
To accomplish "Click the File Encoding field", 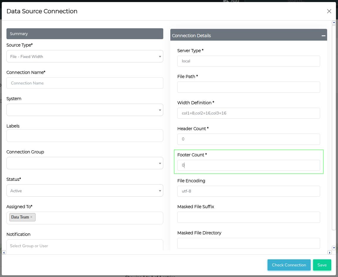I will (248, 191).
